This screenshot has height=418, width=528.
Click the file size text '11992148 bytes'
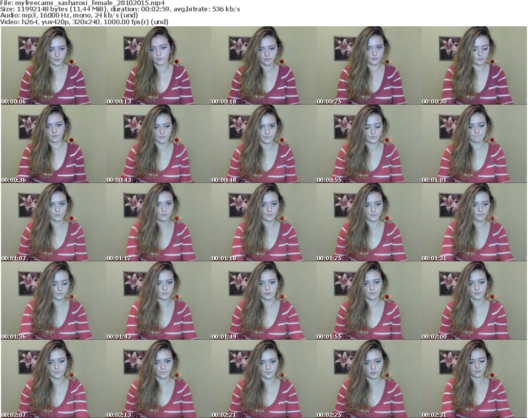click(x=42, y=9)
